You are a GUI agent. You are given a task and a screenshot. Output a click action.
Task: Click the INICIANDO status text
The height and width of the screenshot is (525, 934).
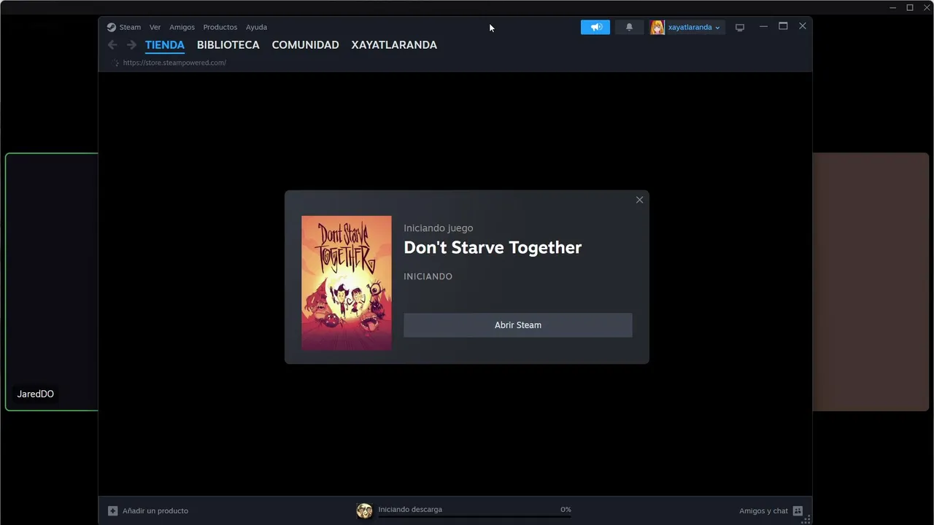coord(428,276)
